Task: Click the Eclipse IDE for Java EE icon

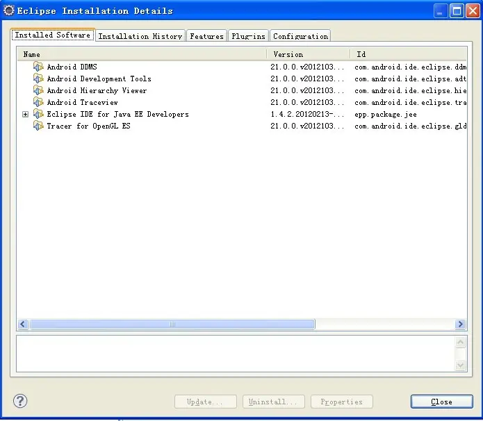Action: pos(38,114)
